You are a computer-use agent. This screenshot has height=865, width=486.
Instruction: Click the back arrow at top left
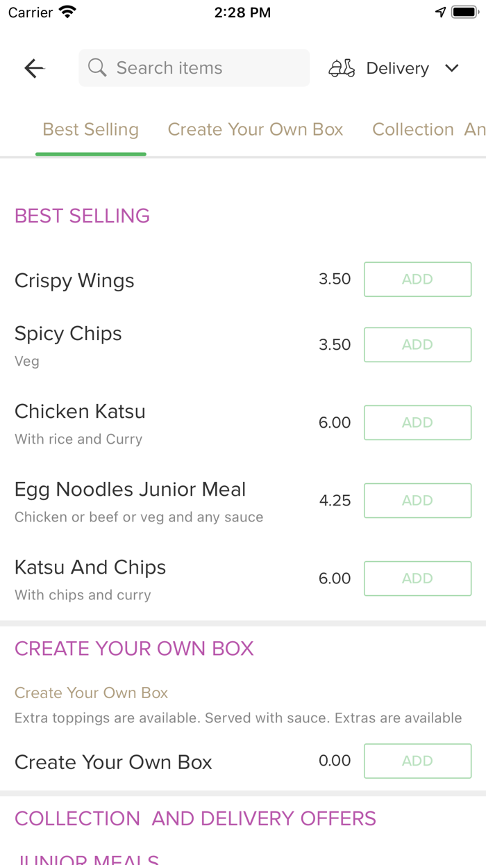(x=33, y=67)
